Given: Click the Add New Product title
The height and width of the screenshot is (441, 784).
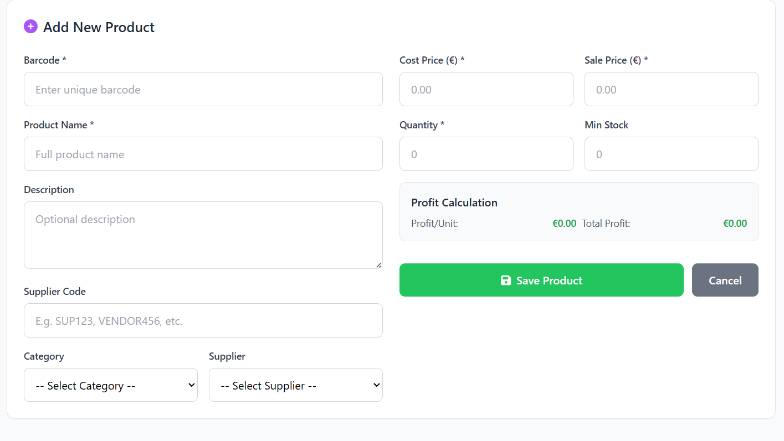Looking at the screenshot, I should (x=99, y=28).
